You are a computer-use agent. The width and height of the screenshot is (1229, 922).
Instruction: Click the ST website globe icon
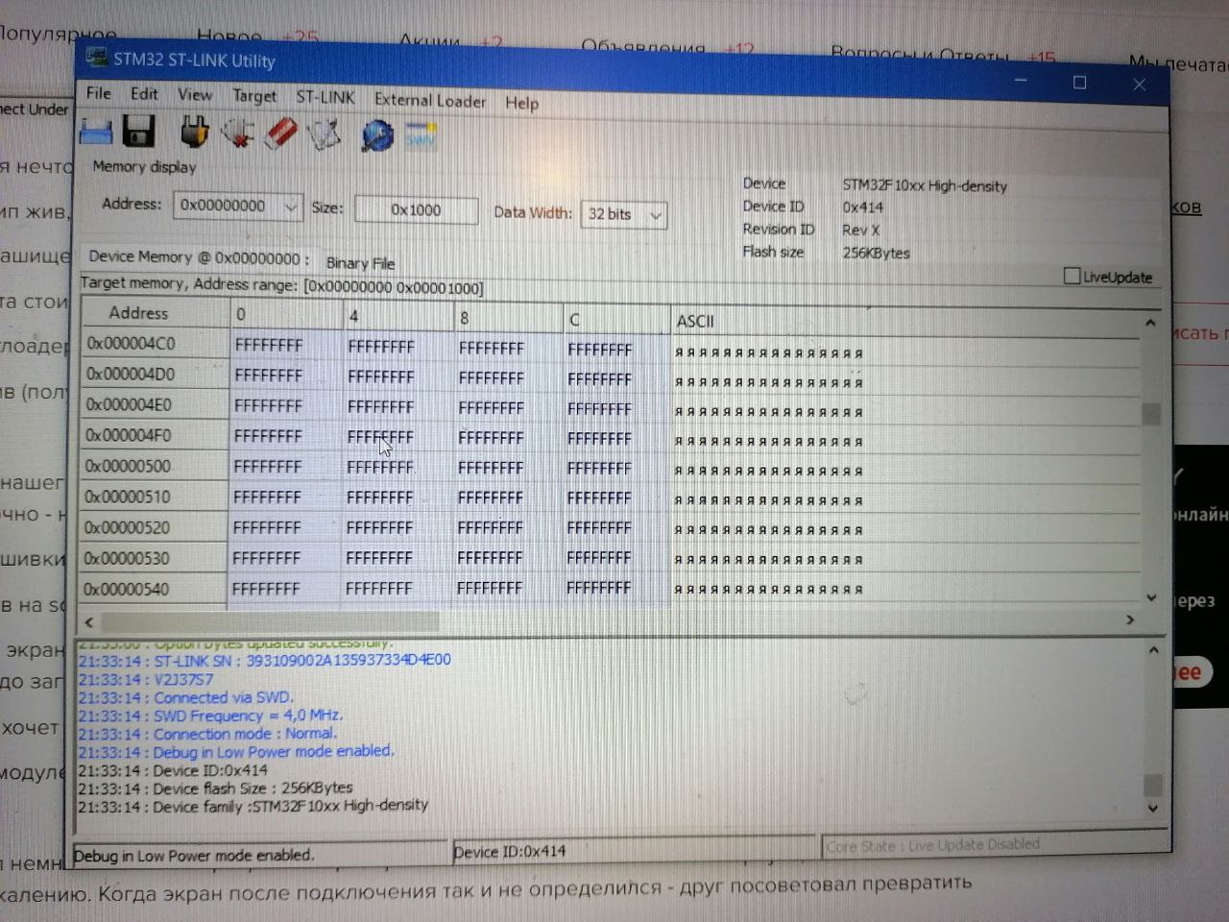(x=377, y=135)
